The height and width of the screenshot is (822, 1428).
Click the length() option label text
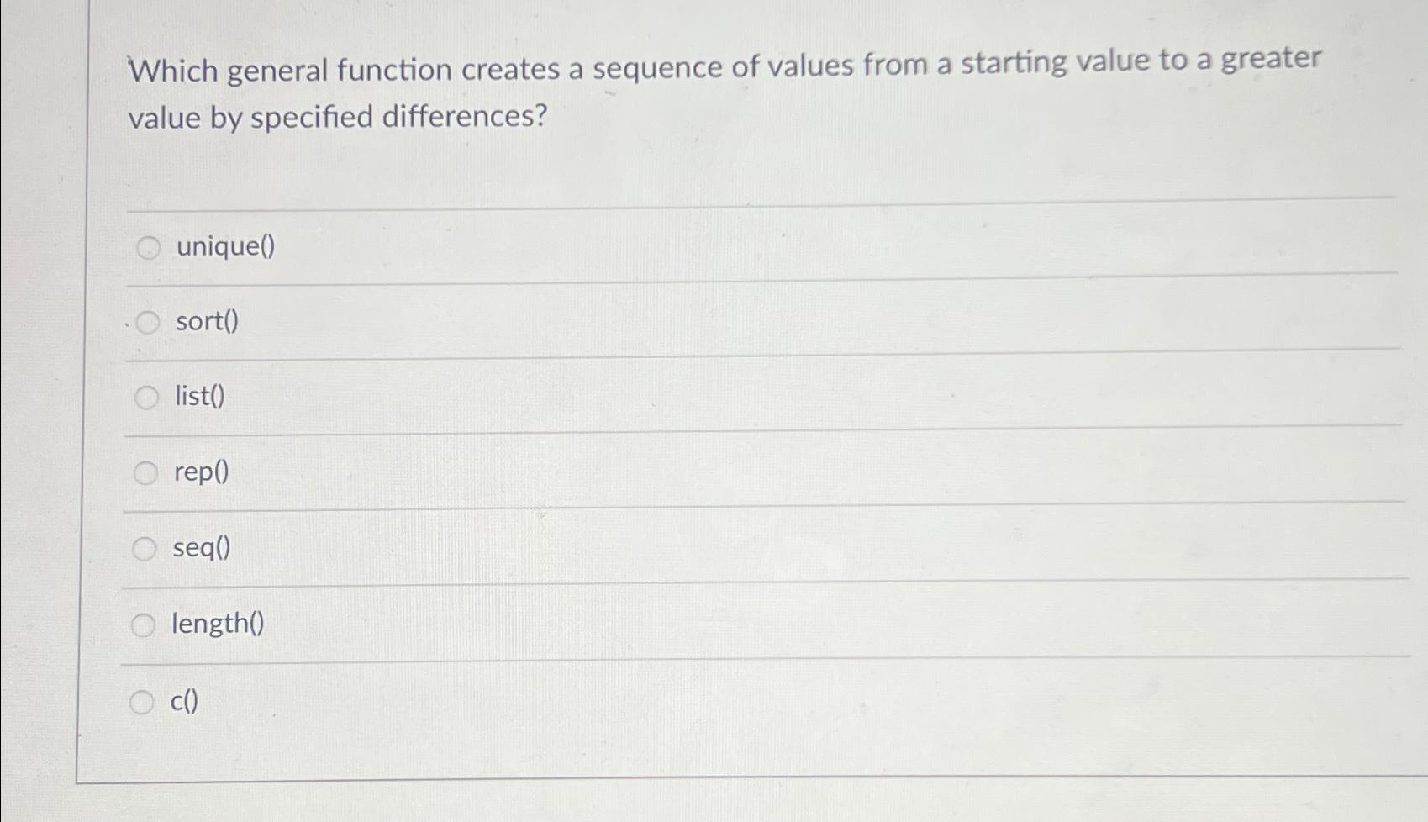pos(218,624)
